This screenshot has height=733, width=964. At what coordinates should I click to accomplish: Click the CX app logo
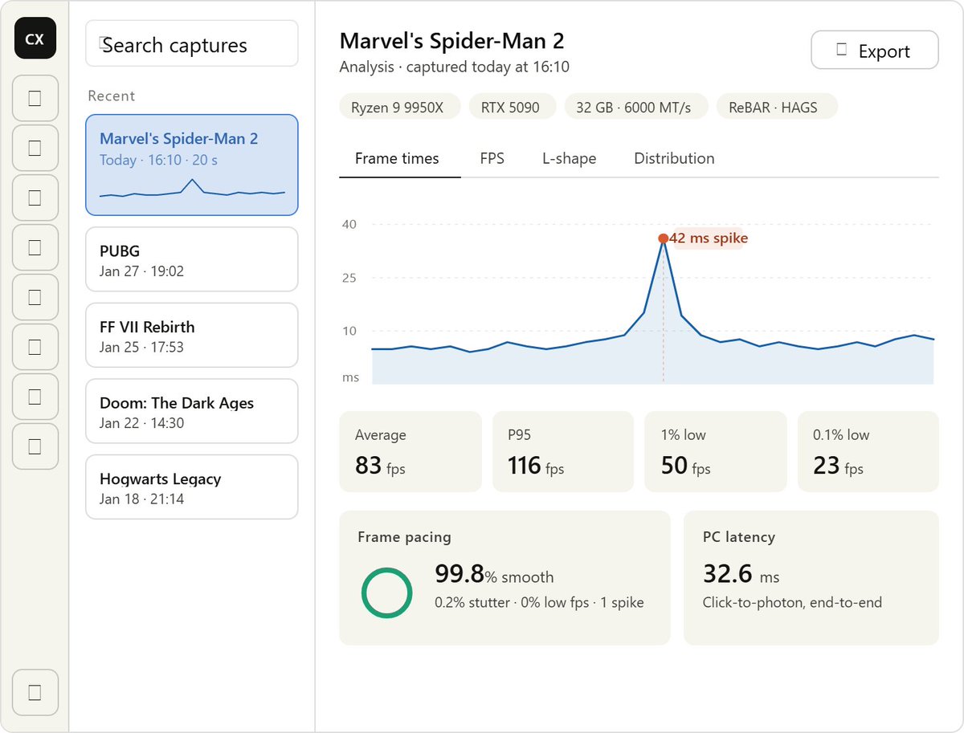tap(35, 39)
